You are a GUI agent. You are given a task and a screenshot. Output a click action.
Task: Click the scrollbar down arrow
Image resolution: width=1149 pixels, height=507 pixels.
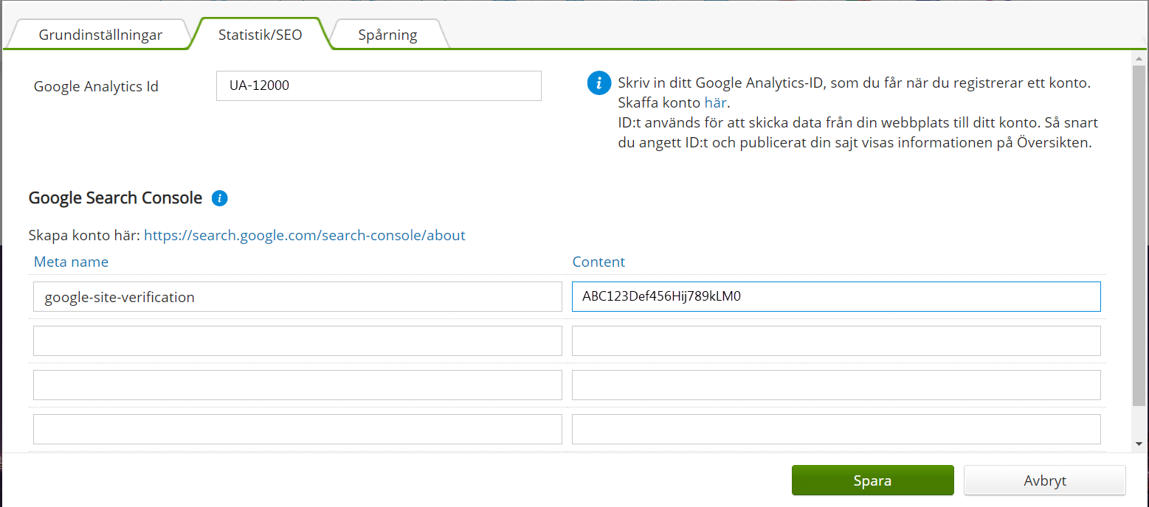(1139, 444)
